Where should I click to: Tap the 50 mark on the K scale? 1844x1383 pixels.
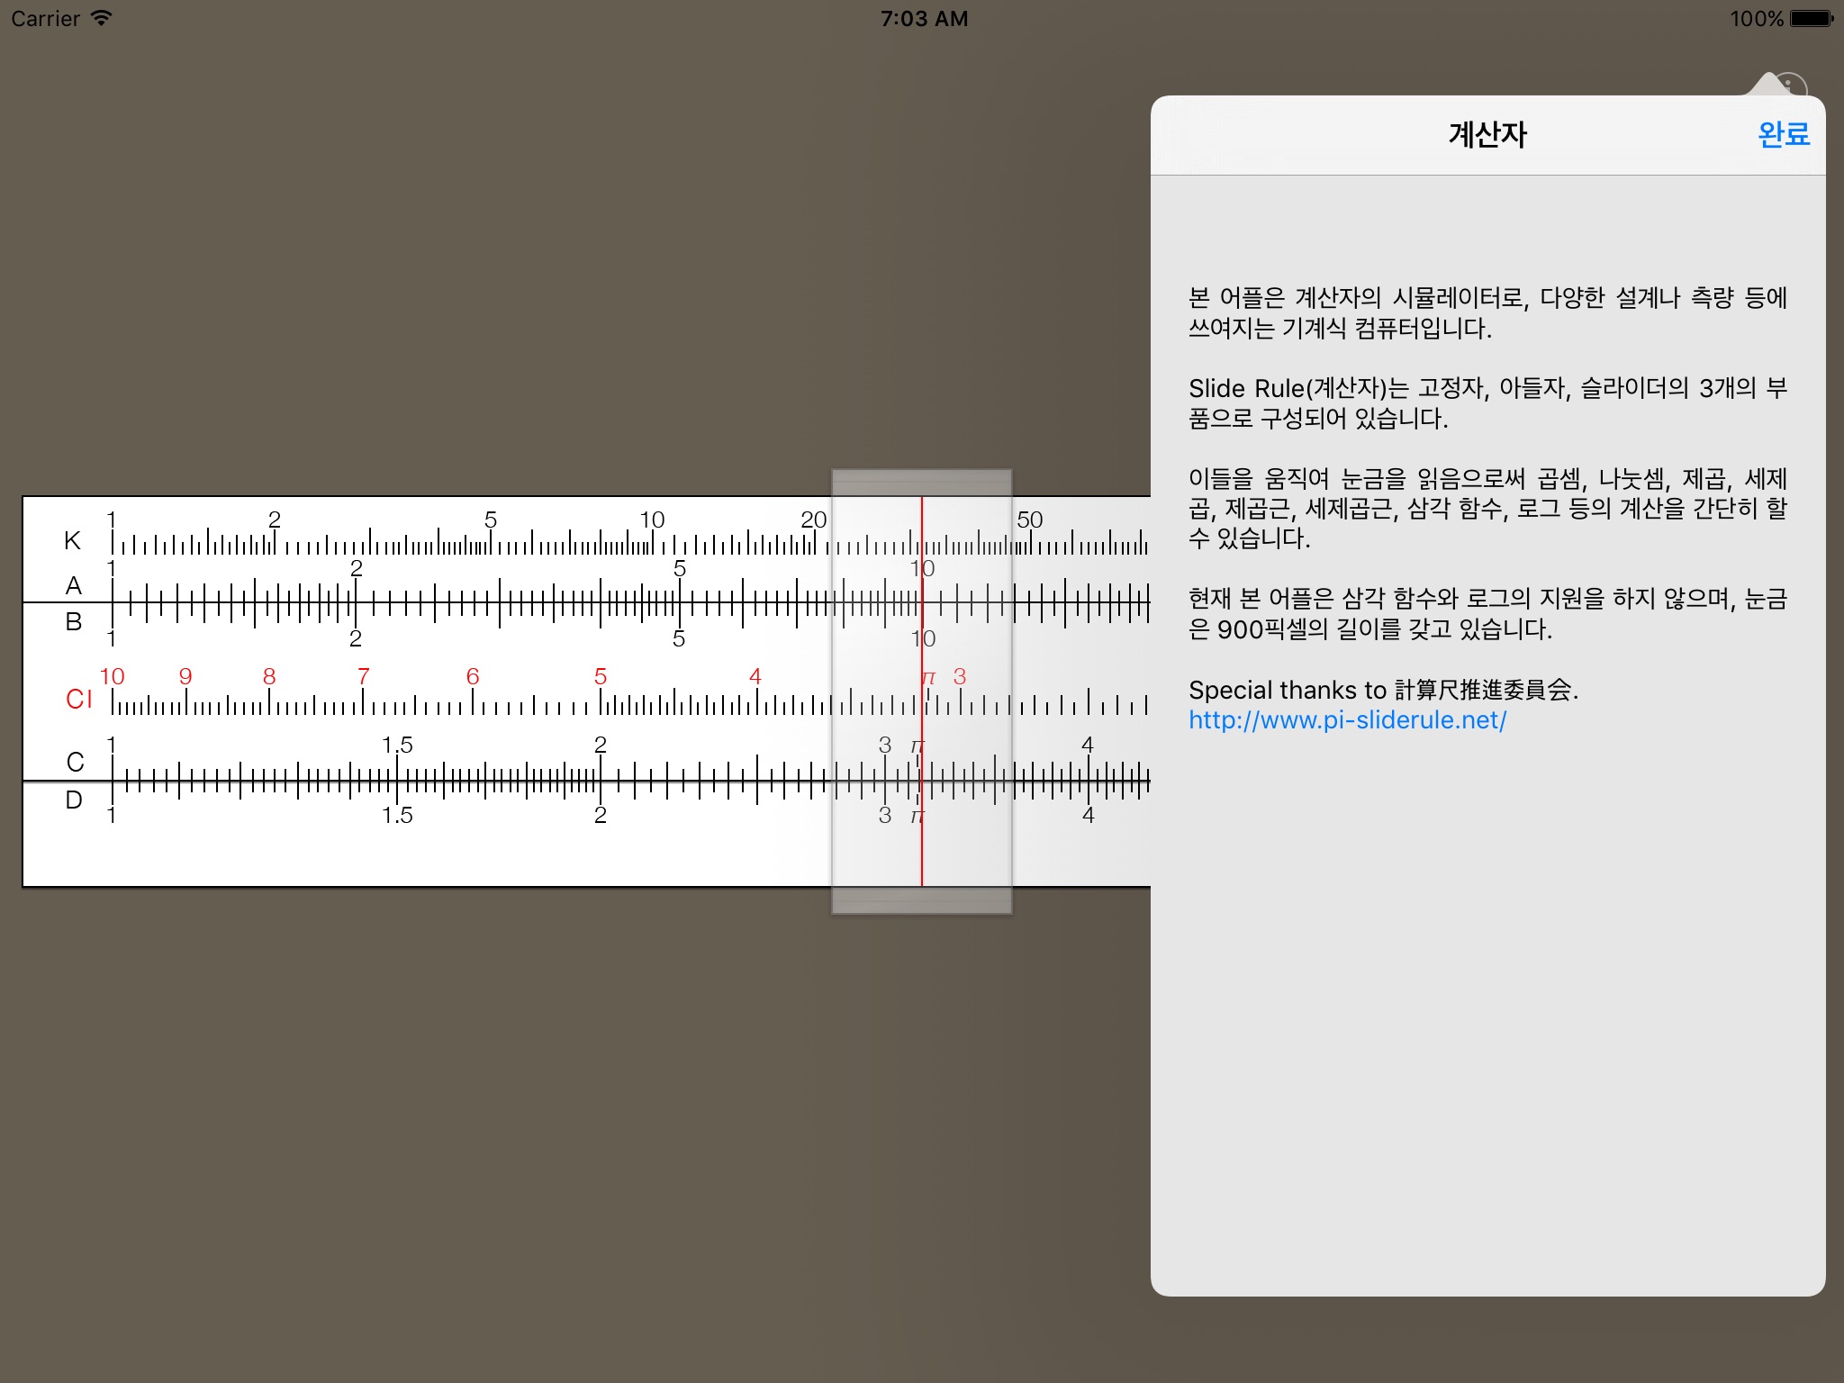point(1029,520)
